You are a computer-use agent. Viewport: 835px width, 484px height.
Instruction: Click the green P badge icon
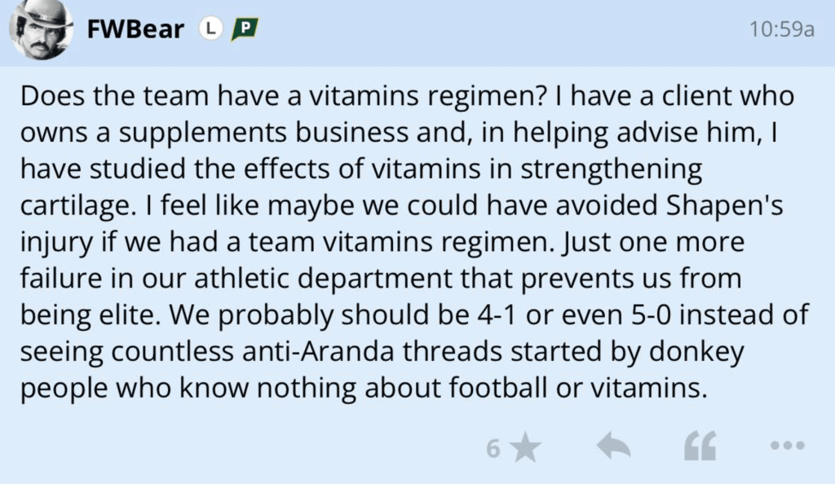[x=244, y=30]
